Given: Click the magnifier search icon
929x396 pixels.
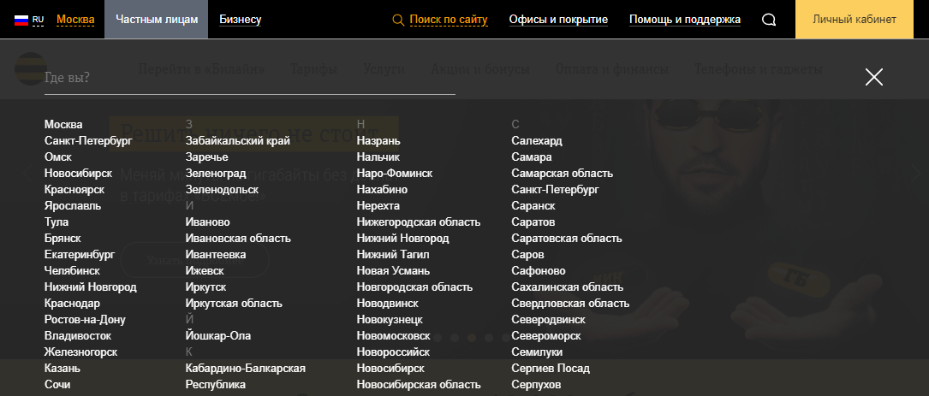Looking at the screenshot, I should coord(398,21).
